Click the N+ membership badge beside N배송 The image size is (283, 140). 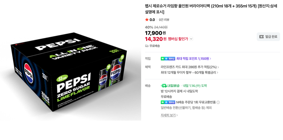(x=168, y=102)
